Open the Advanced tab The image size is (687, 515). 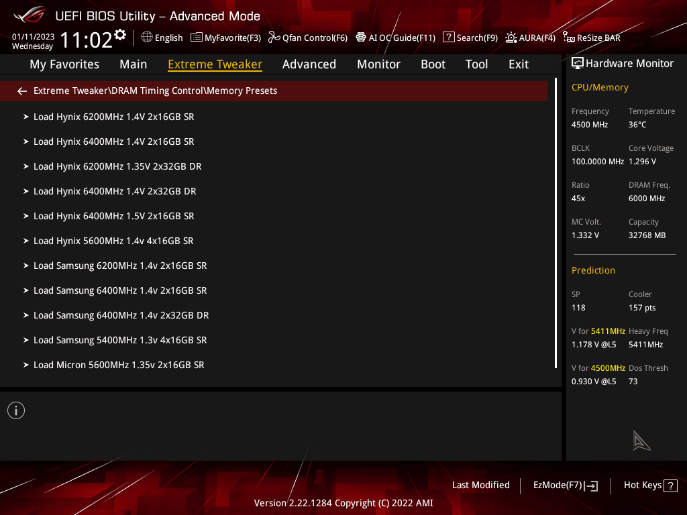pyautogui.click(x=309, y=64)
